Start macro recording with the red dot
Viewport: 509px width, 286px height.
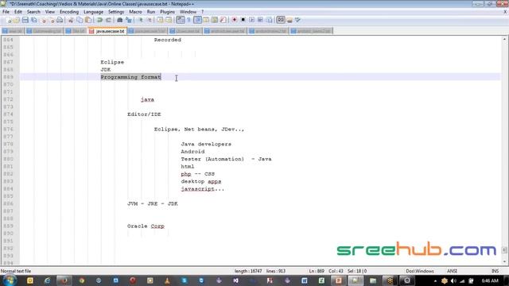pos(234,20)
